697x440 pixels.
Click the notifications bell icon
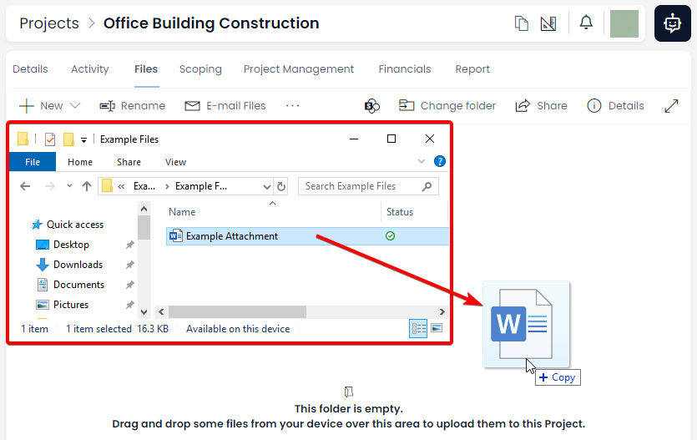pos(586,23)
